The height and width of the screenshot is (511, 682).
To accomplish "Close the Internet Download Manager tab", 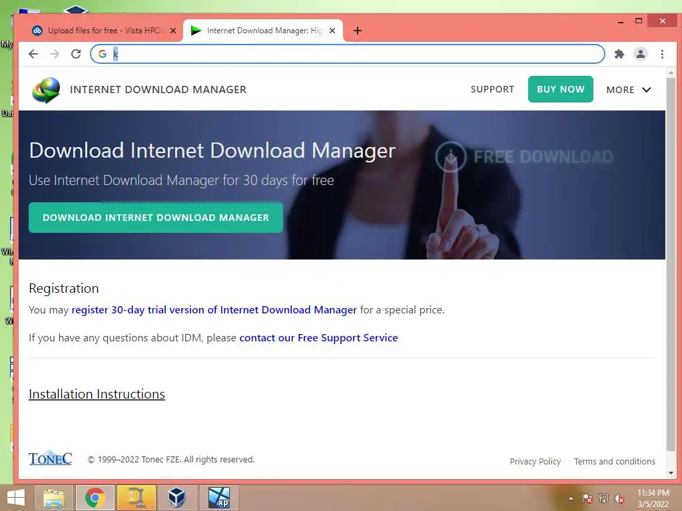I will tap(332, 31).
